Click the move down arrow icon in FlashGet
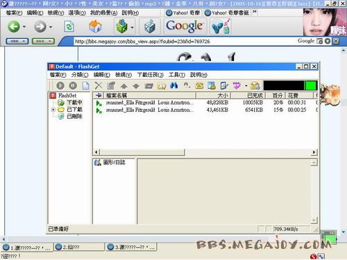The width and height of the screenshot is (347, 260). 136,86
